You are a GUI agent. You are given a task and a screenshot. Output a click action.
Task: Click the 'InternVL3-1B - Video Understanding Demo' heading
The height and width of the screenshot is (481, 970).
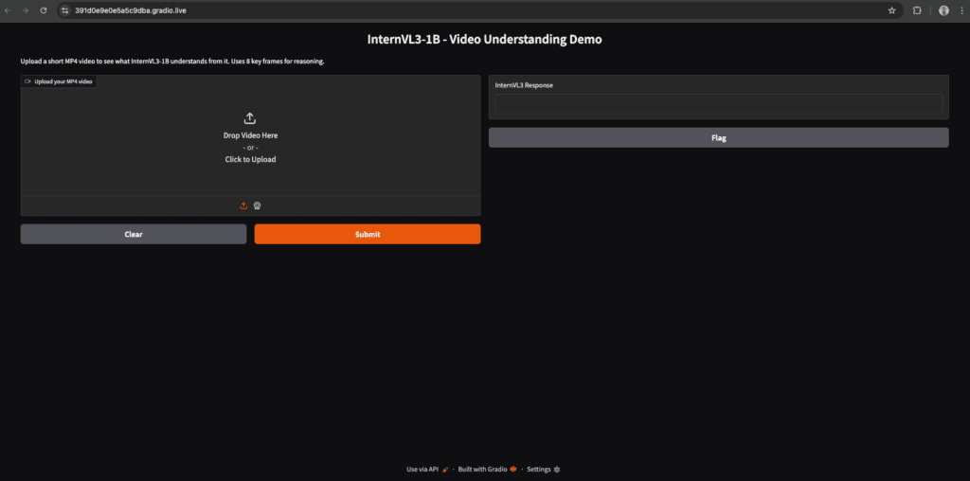coord(484,40)
